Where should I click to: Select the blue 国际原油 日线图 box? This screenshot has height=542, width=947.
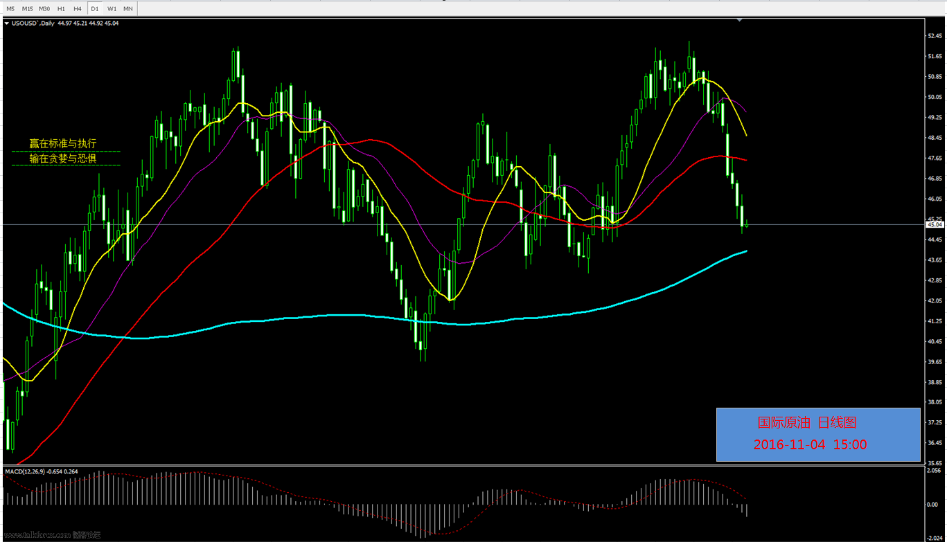click(817, 433)
